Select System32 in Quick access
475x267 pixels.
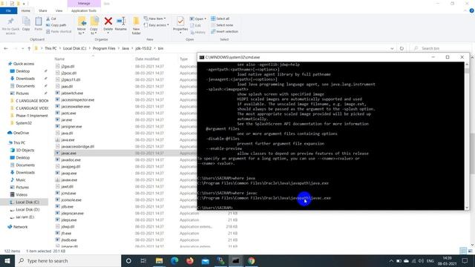coord(24,123)
